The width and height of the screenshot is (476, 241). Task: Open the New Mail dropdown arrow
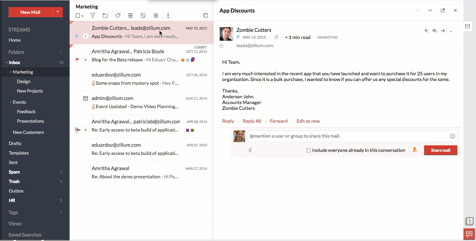(x=58, y=12)
